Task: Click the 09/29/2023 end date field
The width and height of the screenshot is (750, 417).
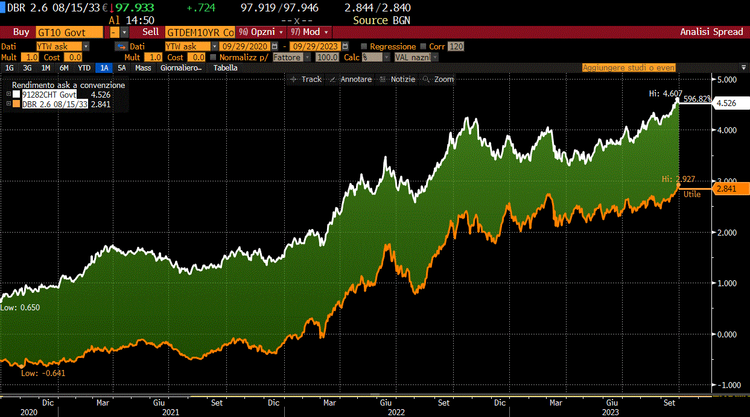Action: pyautogui.click(x=316, y=46)
